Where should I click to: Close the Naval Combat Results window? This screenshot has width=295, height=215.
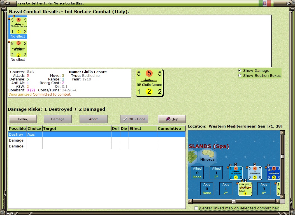coord(288,3)
